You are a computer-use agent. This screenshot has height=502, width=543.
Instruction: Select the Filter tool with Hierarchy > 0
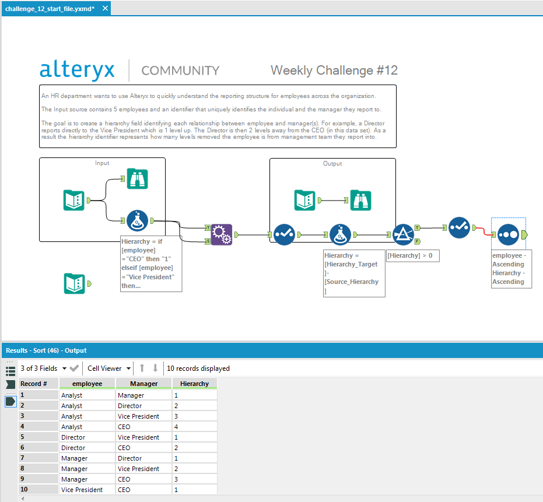[x=403, y=234]
